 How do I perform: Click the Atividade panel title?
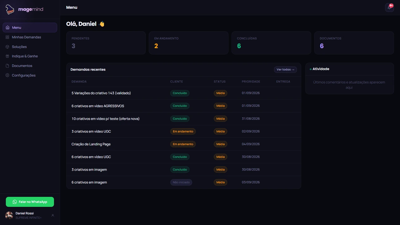[321, 69]
